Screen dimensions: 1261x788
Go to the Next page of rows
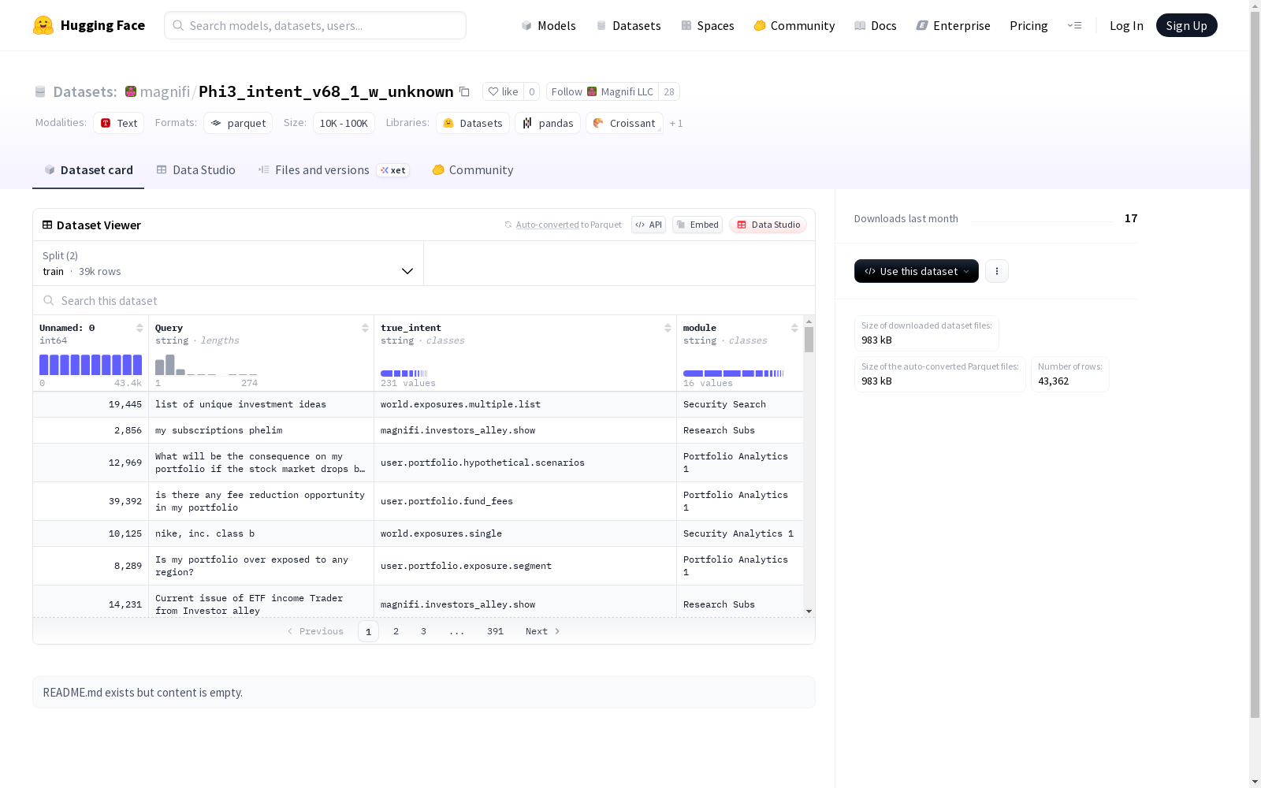click(543, 631)
